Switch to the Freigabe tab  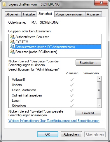click(x=29, y=14)
